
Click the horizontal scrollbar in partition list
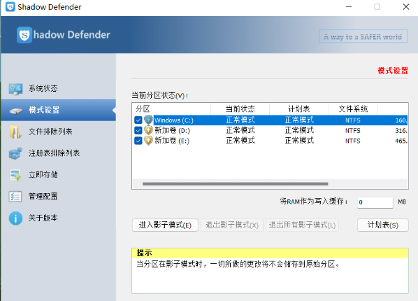pos(235,184)
